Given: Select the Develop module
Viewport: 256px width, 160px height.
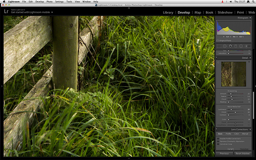Looking at the screenshot, I should coord(184,12).
